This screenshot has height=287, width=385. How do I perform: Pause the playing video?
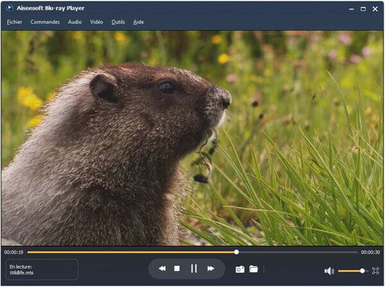[x=194, y=268]
